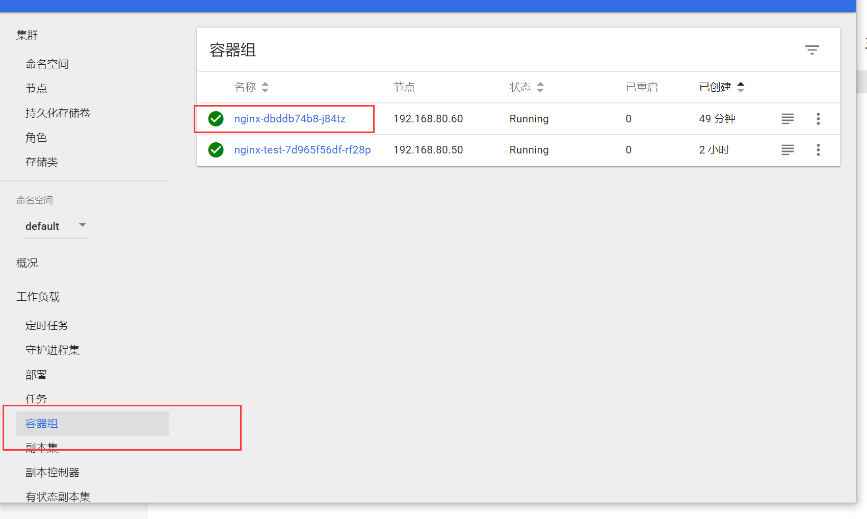
Task: Click restart count of nginx-dbddb74b8-j84tz row
Action: (628, 119)
